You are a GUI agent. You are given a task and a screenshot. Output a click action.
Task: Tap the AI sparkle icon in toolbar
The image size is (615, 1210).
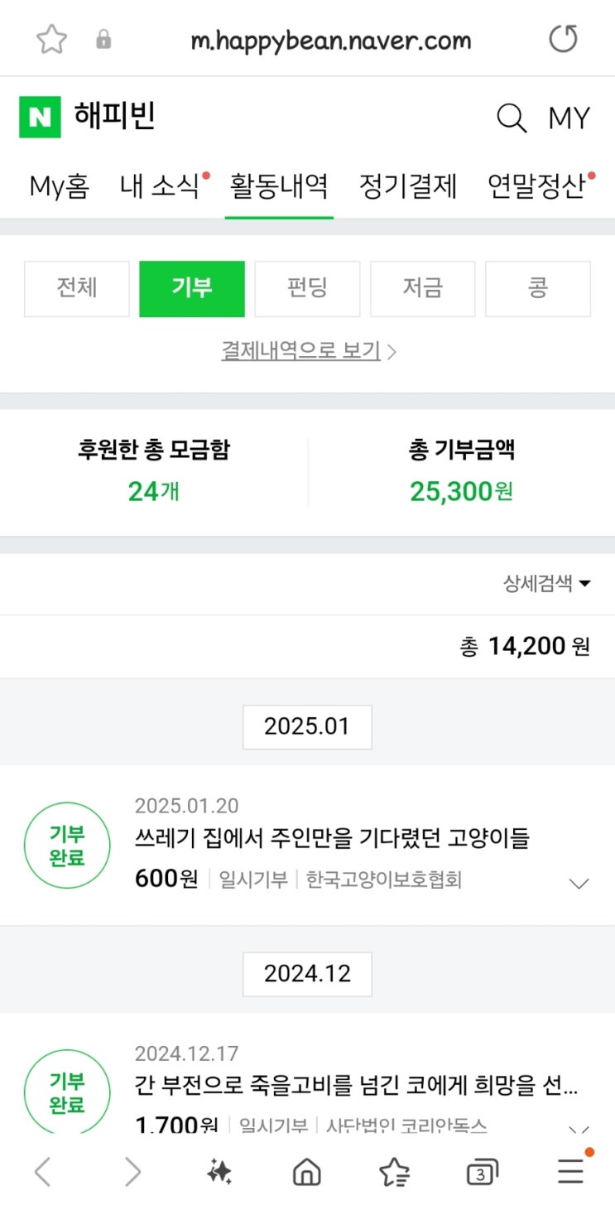pos(219,1171)
